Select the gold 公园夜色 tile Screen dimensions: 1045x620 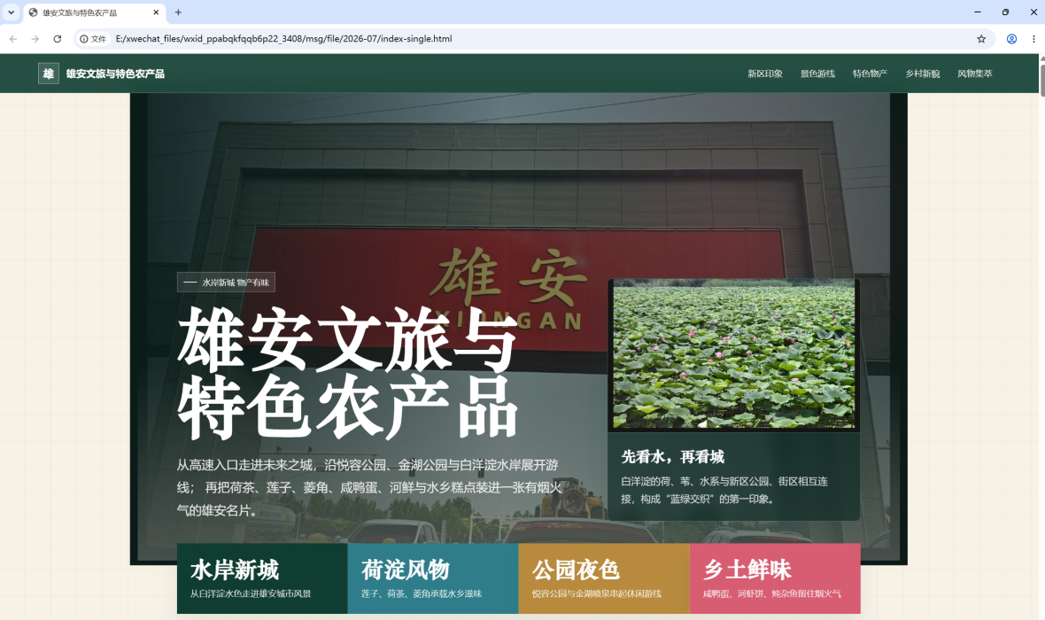[x=604, y=578]
